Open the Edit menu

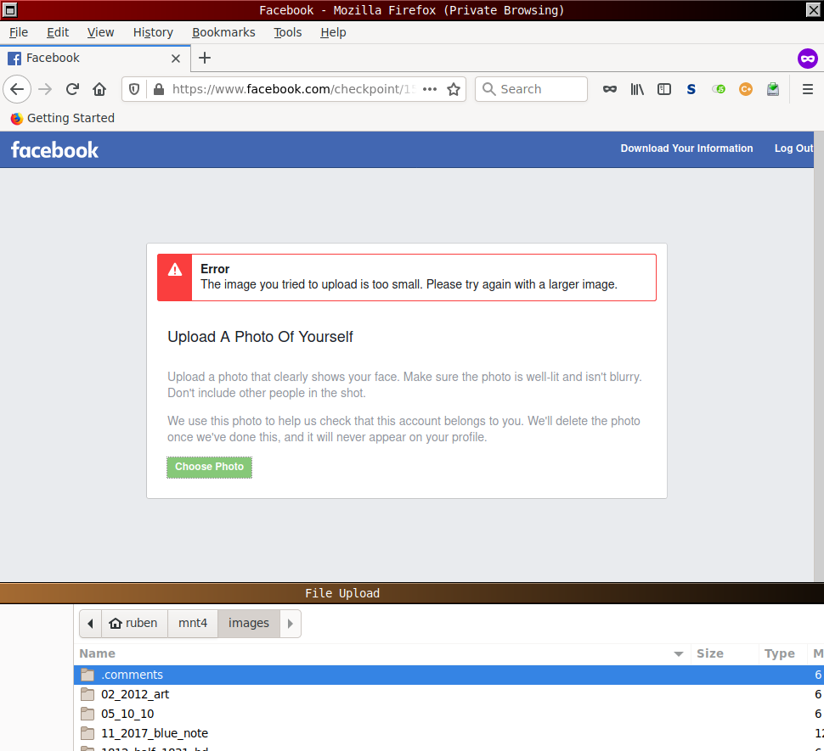tap(58, 32)
